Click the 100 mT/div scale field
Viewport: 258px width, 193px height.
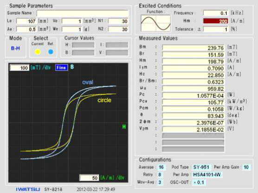pos(19,68)
